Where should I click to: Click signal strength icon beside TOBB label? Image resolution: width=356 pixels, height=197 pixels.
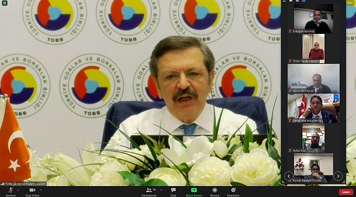tap(3, 184)
